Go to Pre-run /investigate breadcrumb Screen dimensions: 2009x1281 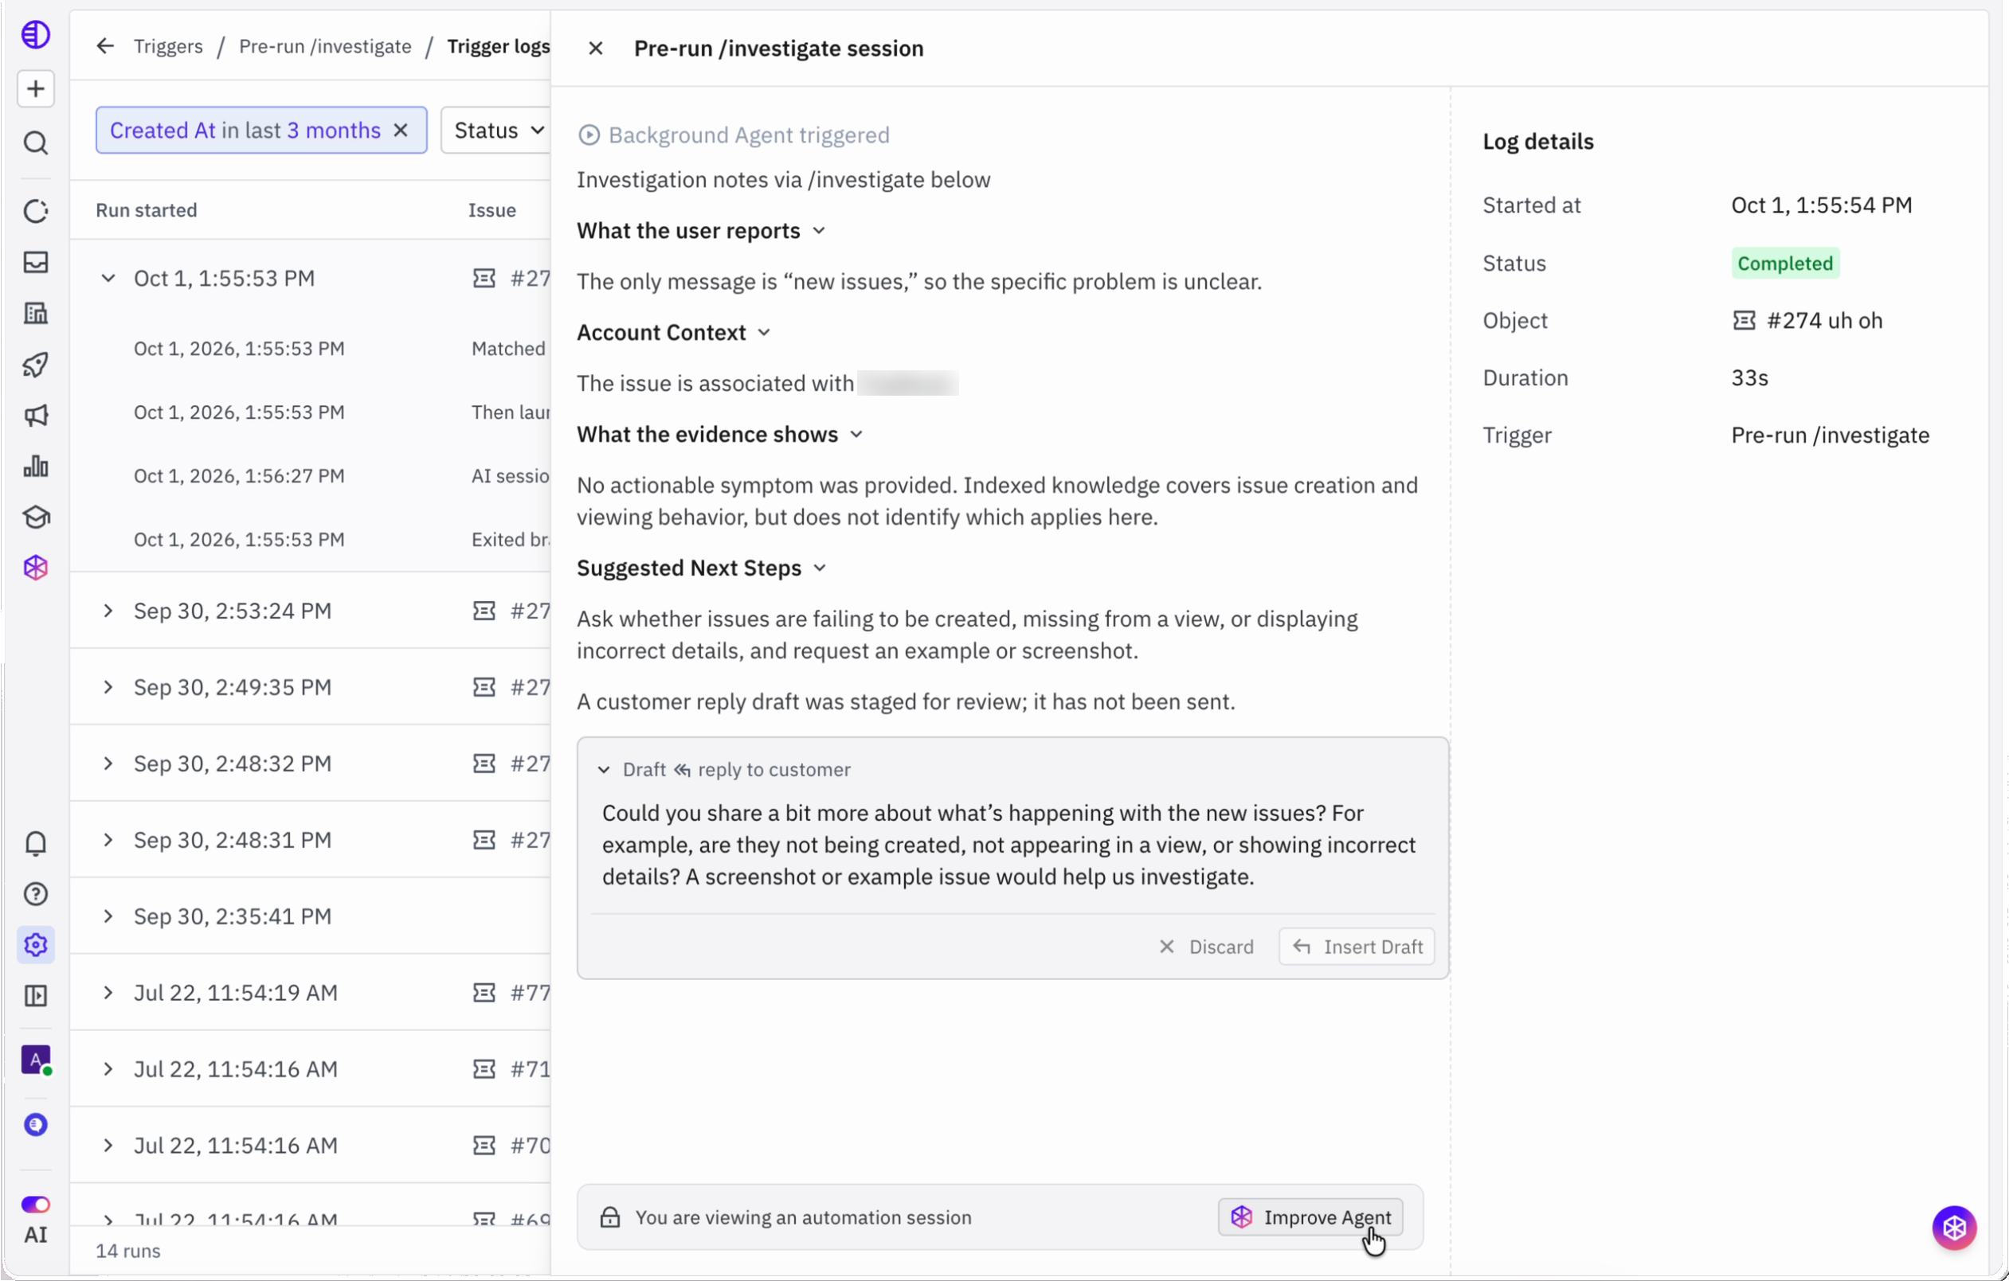pyautogui.click(x=324, y=46)
